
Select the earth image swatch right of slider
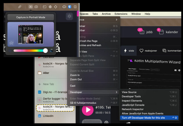51,51
